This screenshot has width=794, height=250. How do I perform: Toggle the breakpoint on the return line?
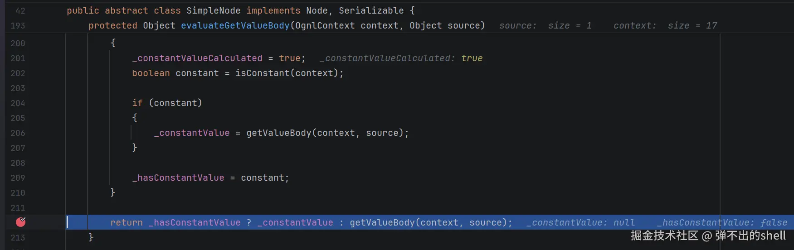20,222
